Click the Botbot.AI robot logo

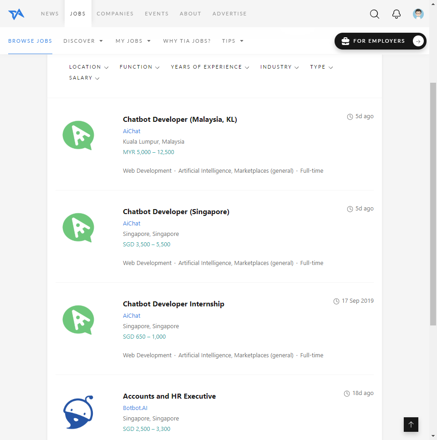[x=78, y=412]
